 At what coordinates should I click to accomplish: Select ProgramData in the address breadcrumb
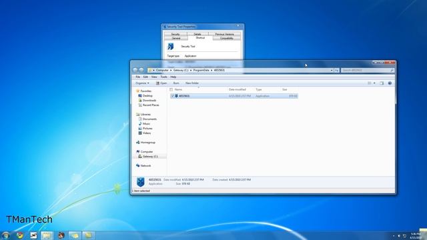point(201,70)
